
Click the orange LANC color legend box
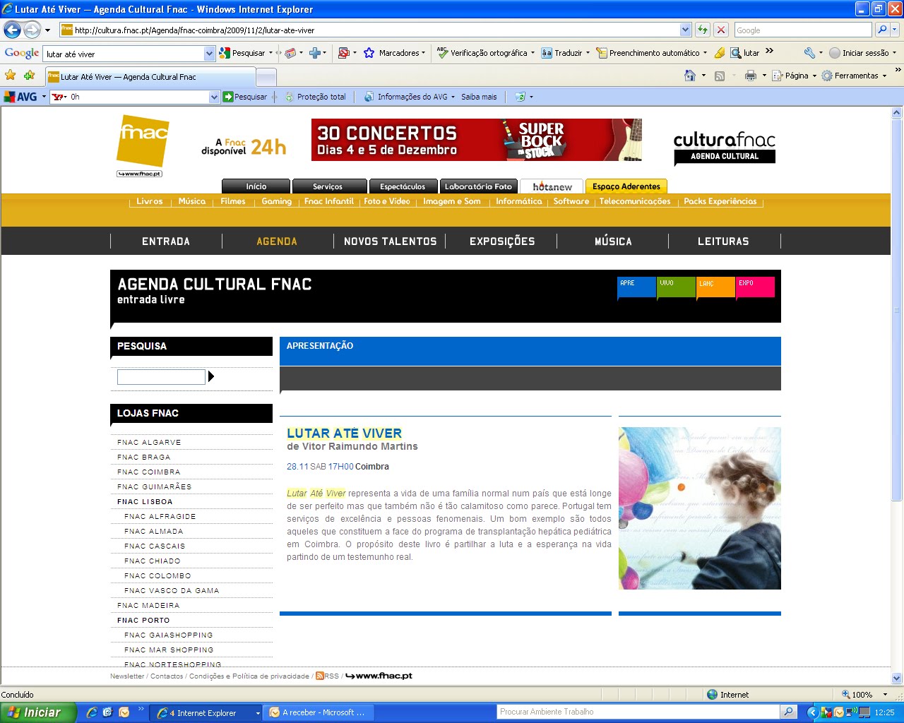pos(715,287)
